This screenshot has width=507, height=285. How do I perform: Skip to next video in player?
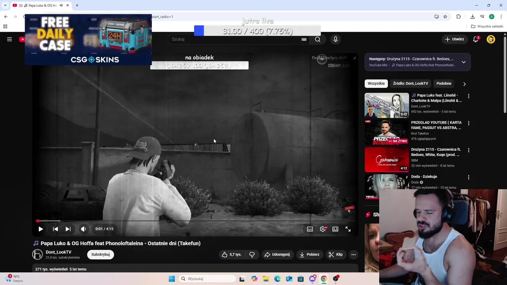68,229
